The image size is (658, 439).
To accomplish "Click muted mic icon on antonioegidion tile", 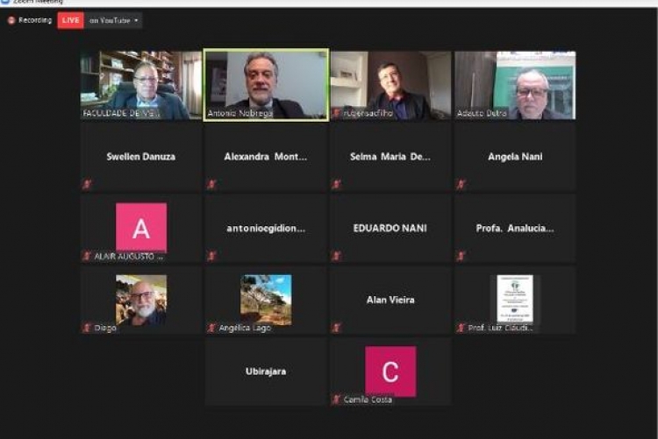I will tap(211, 255).
